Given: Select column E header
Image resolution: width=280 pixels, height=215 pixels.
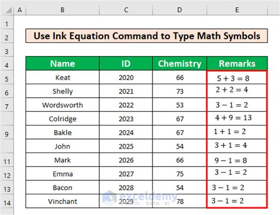Looking at the screenshot, I should (237, 10).
